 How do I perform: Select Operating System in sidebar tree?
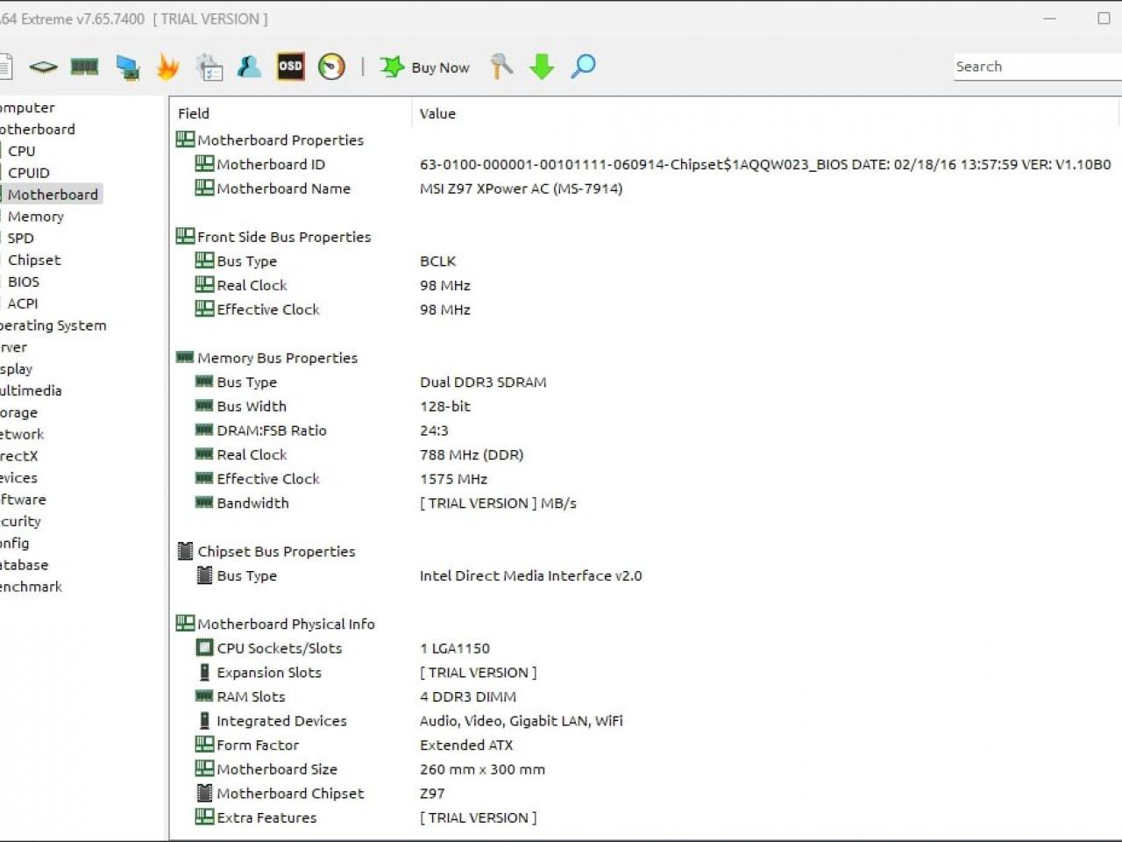click(x=53, y=325)
